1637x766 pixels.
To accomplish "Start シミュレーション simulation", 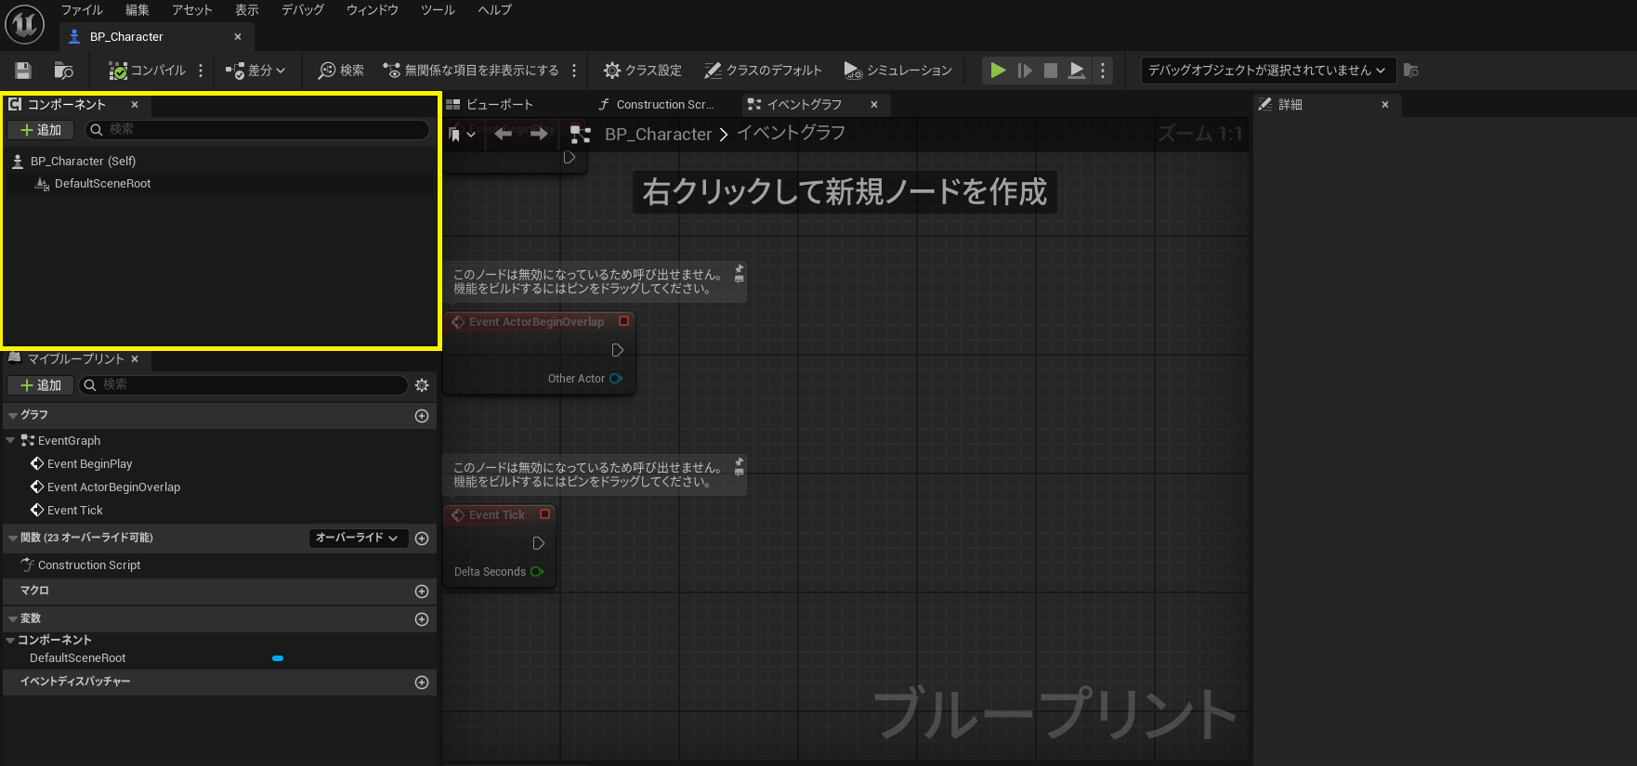I will coord(897,71).
